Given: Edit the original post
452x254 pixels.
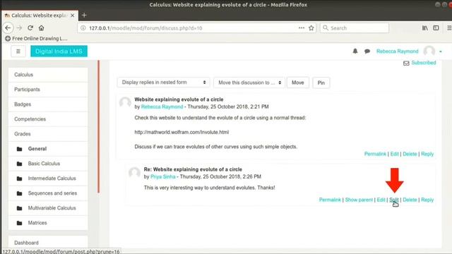Looking at the screenshot, I should [x=394, y=154].
